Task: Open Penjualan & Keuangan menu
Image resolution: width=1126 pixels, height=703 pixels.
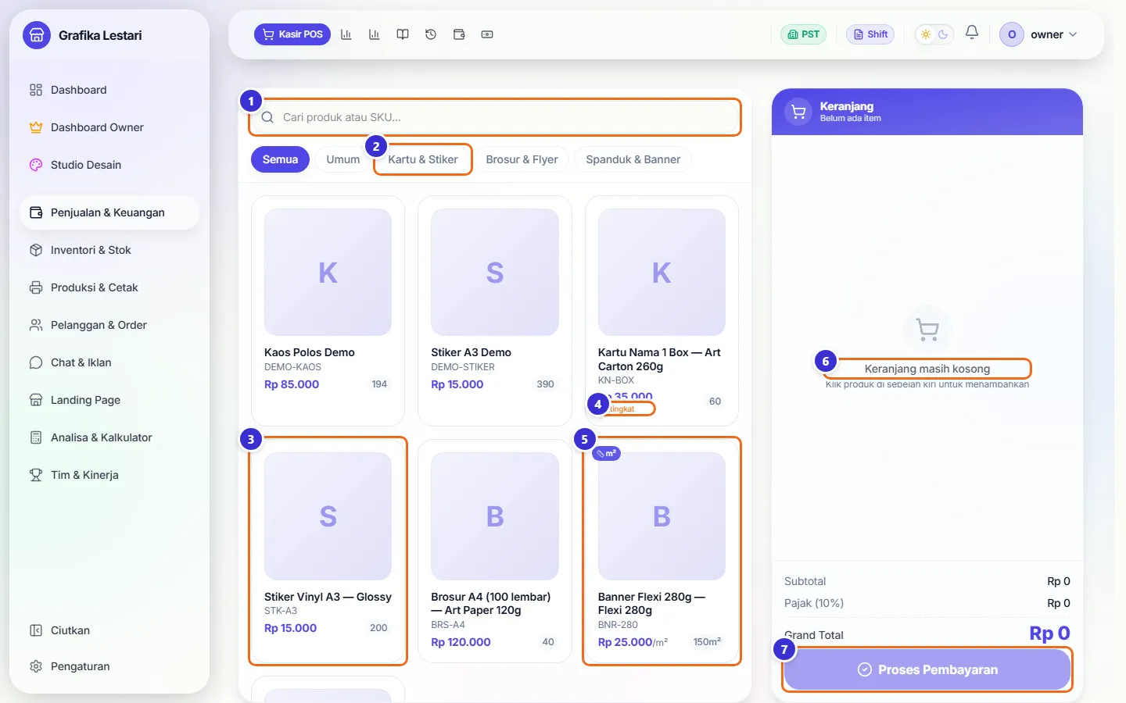Action: (109, 212)
